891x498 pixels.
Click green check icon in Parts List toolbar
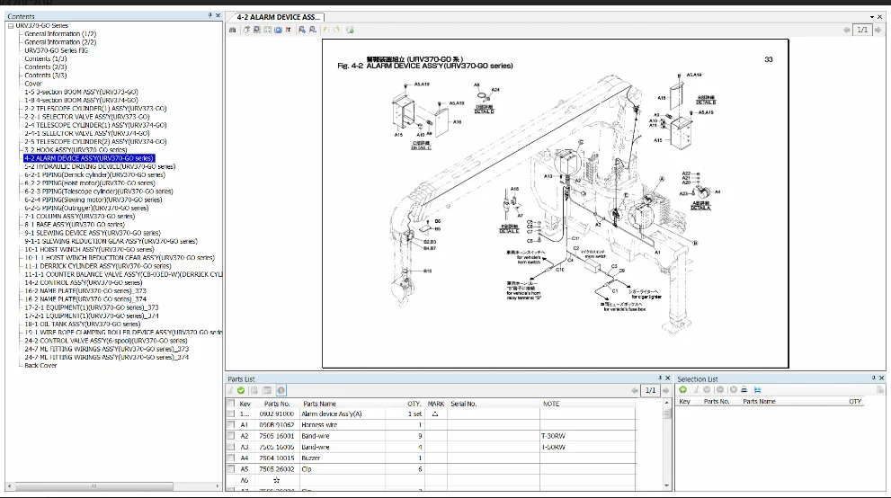(x=241, y=390)
